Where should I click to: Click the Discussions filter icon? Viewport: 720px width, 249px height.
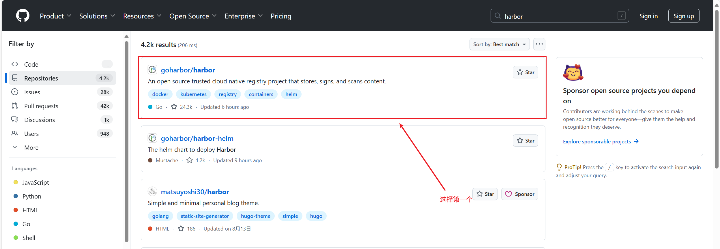(15, 119)
